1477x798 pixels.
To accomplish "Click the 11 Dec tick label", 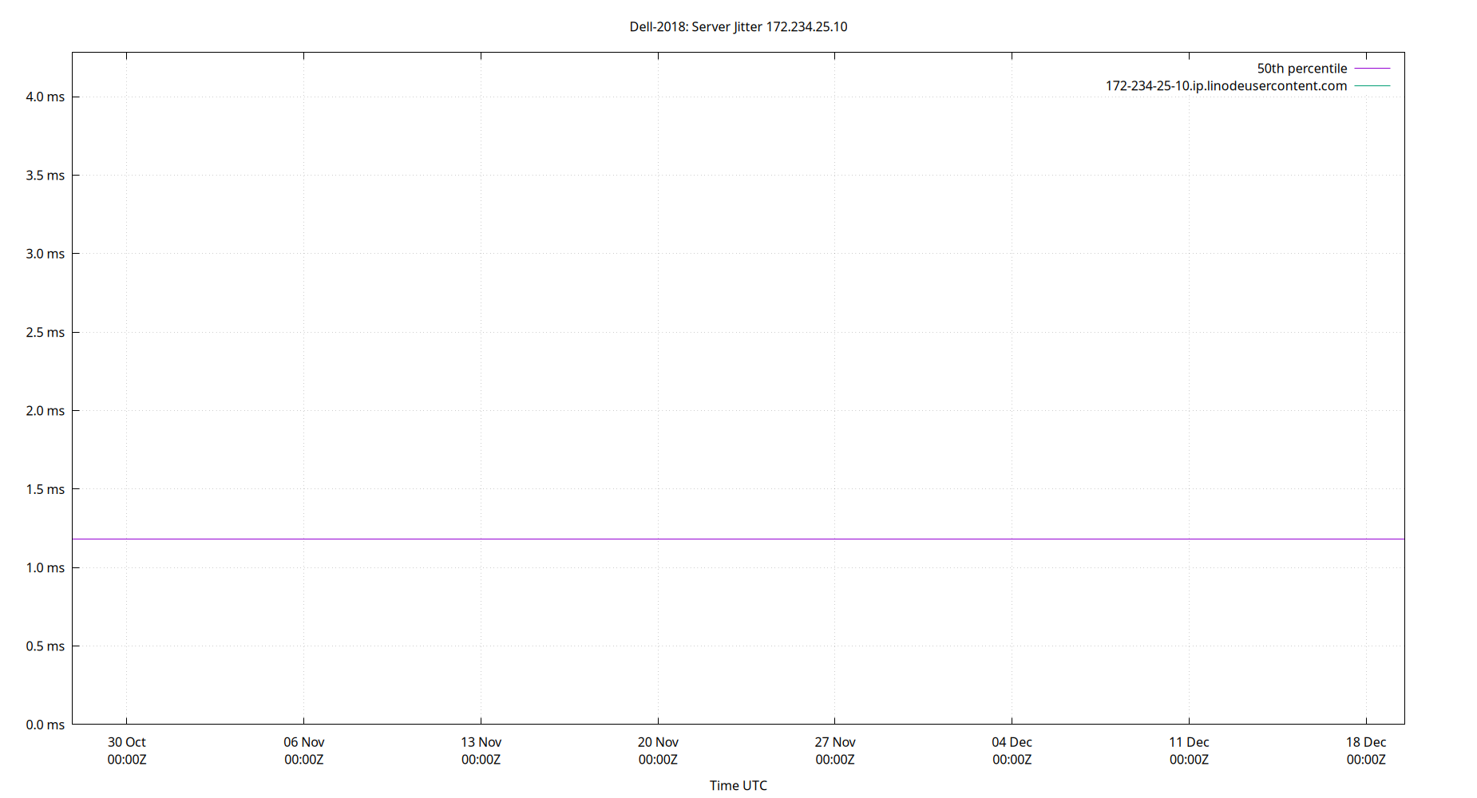I will pos(1190,742).
